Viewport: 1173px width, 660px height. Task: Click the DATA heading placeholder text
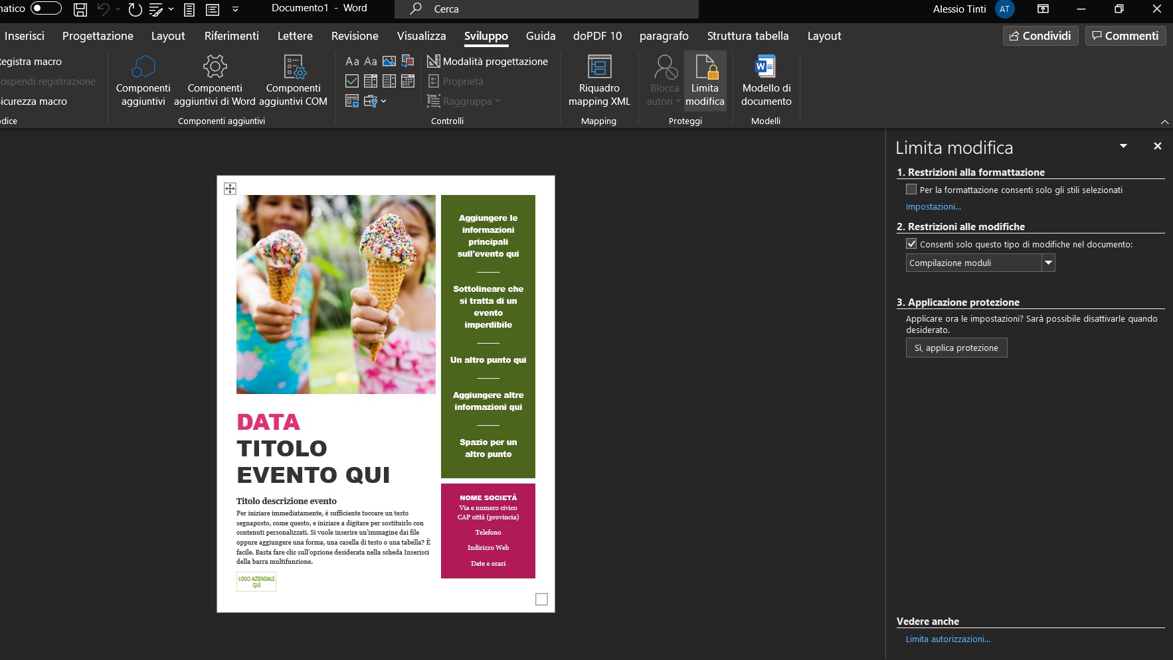(x=268, y=423)
